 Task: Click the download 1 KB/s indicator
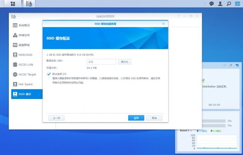(x=216, y=131)
